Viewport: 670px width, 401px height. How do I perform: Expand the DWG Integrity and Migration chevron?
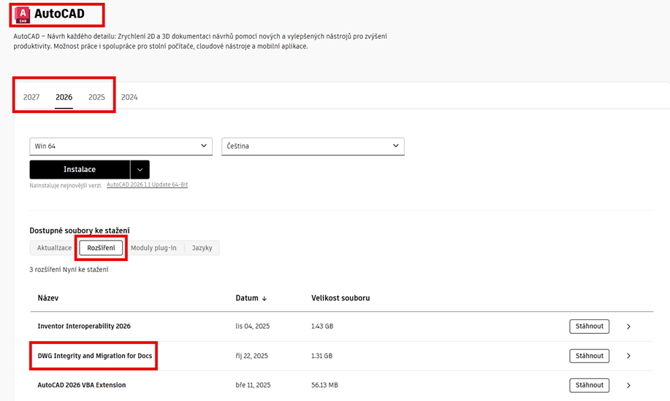point(628,356)
